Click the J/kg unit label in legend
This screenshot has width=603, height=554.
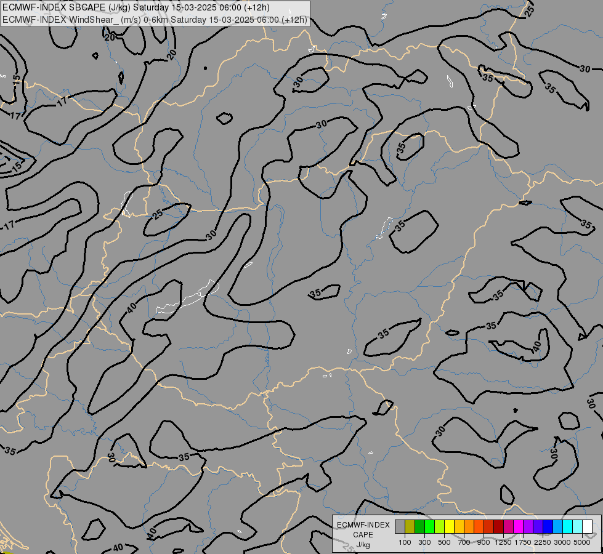click(x=363, y=545)
